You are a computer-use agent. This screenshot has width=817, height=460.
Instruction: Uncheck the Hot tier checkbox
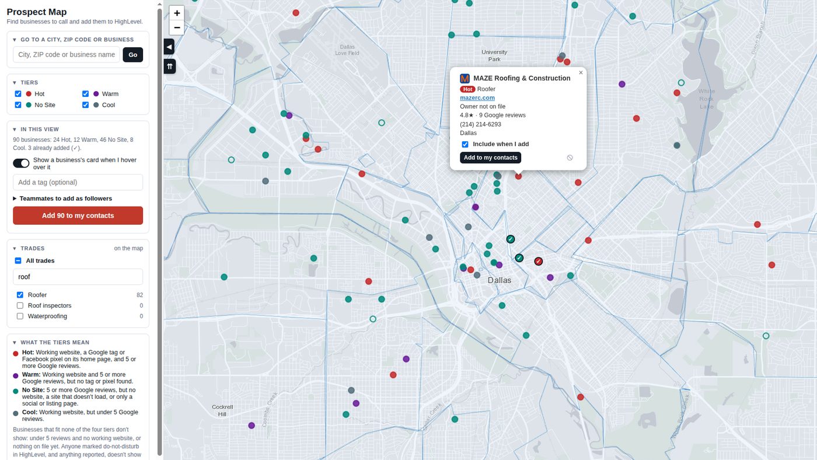(x=18, y=94)
